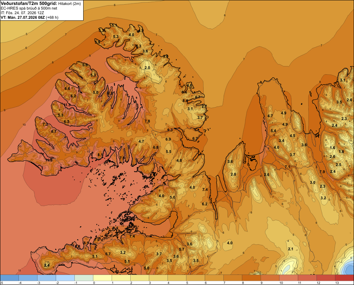Click the legend scale label '13'

(337, 283)
